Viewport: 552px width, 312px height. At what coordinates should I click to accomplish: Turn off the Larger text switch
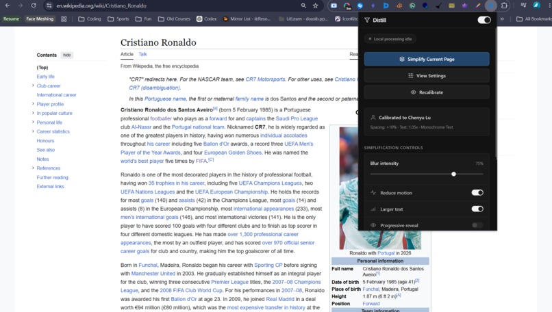pos(477,209)
